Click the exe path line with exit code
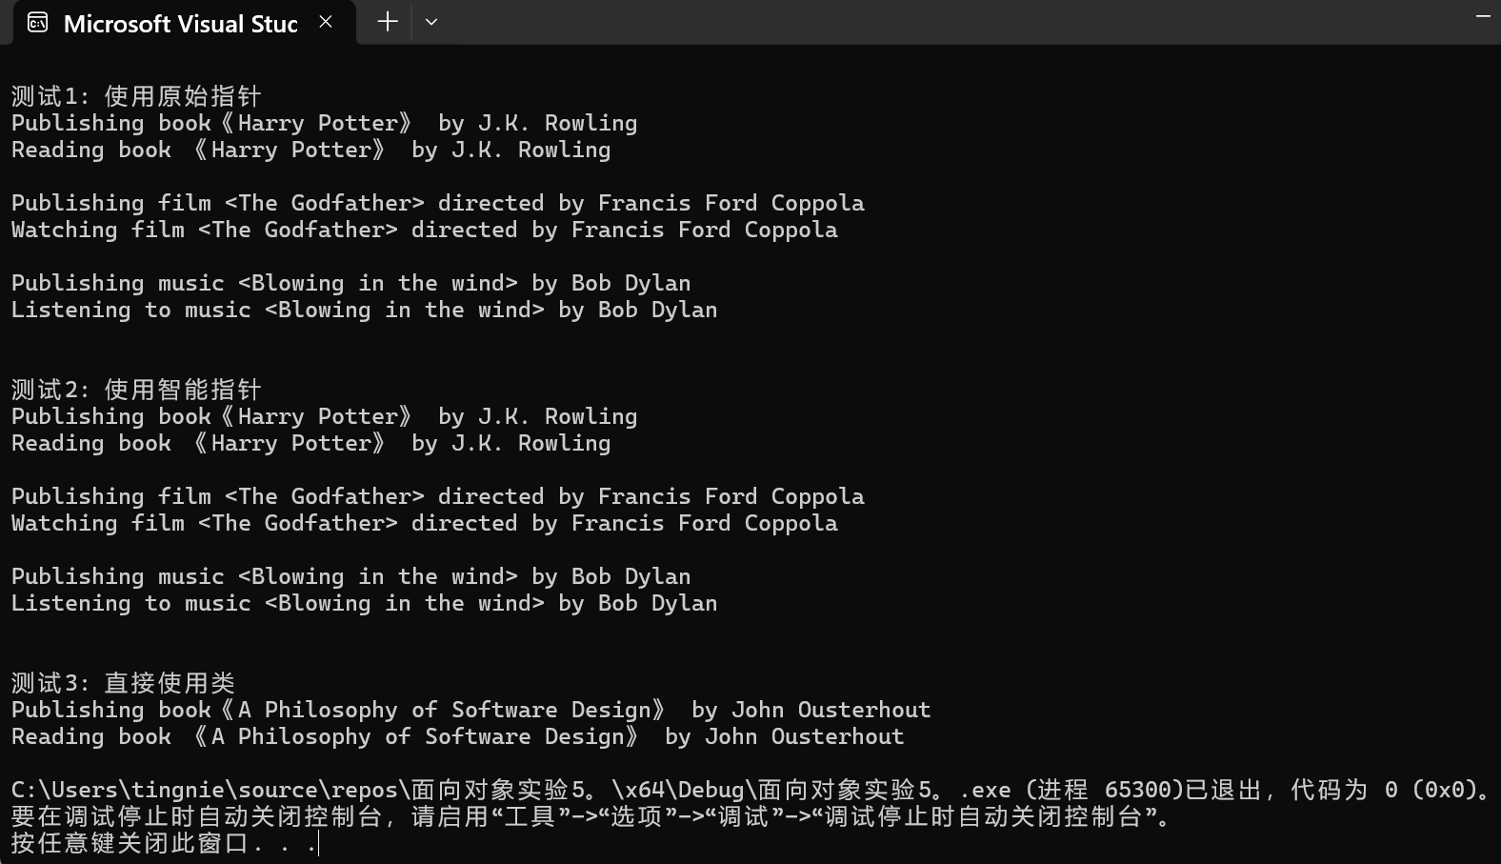Viewport: 1501px width, 864px height. click(x=750, y=790)
